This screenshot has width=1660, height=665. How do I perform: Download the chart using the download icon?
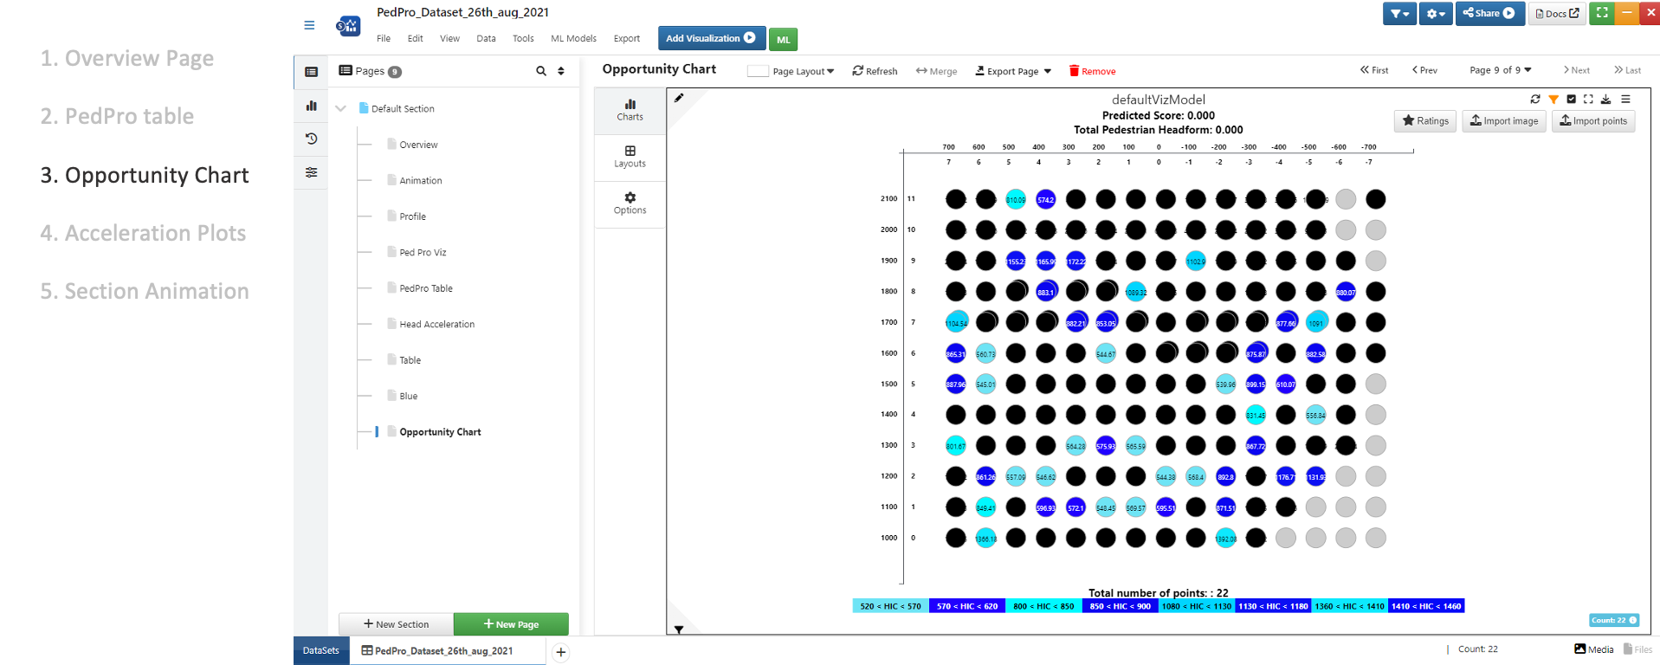point(1606,100)
